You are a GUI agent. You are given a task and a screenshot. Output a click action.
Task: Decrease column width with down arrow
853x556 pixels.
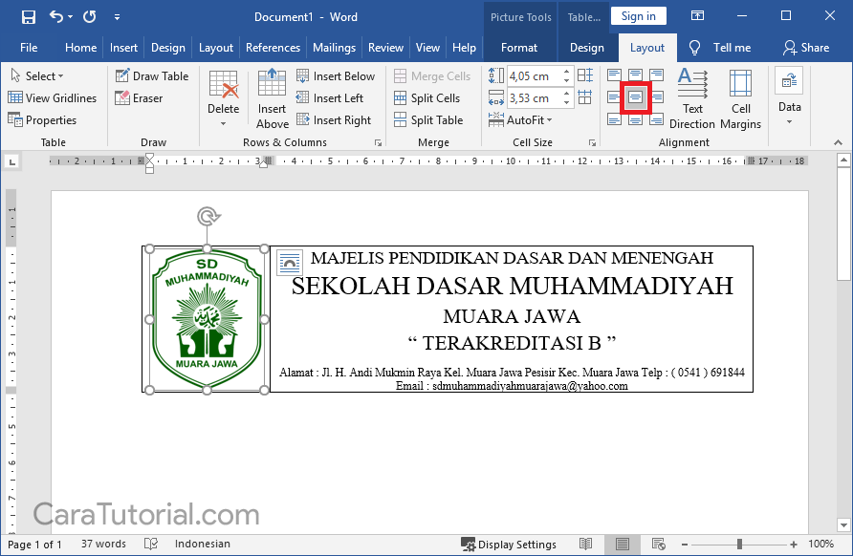click(x=567, y=103)
